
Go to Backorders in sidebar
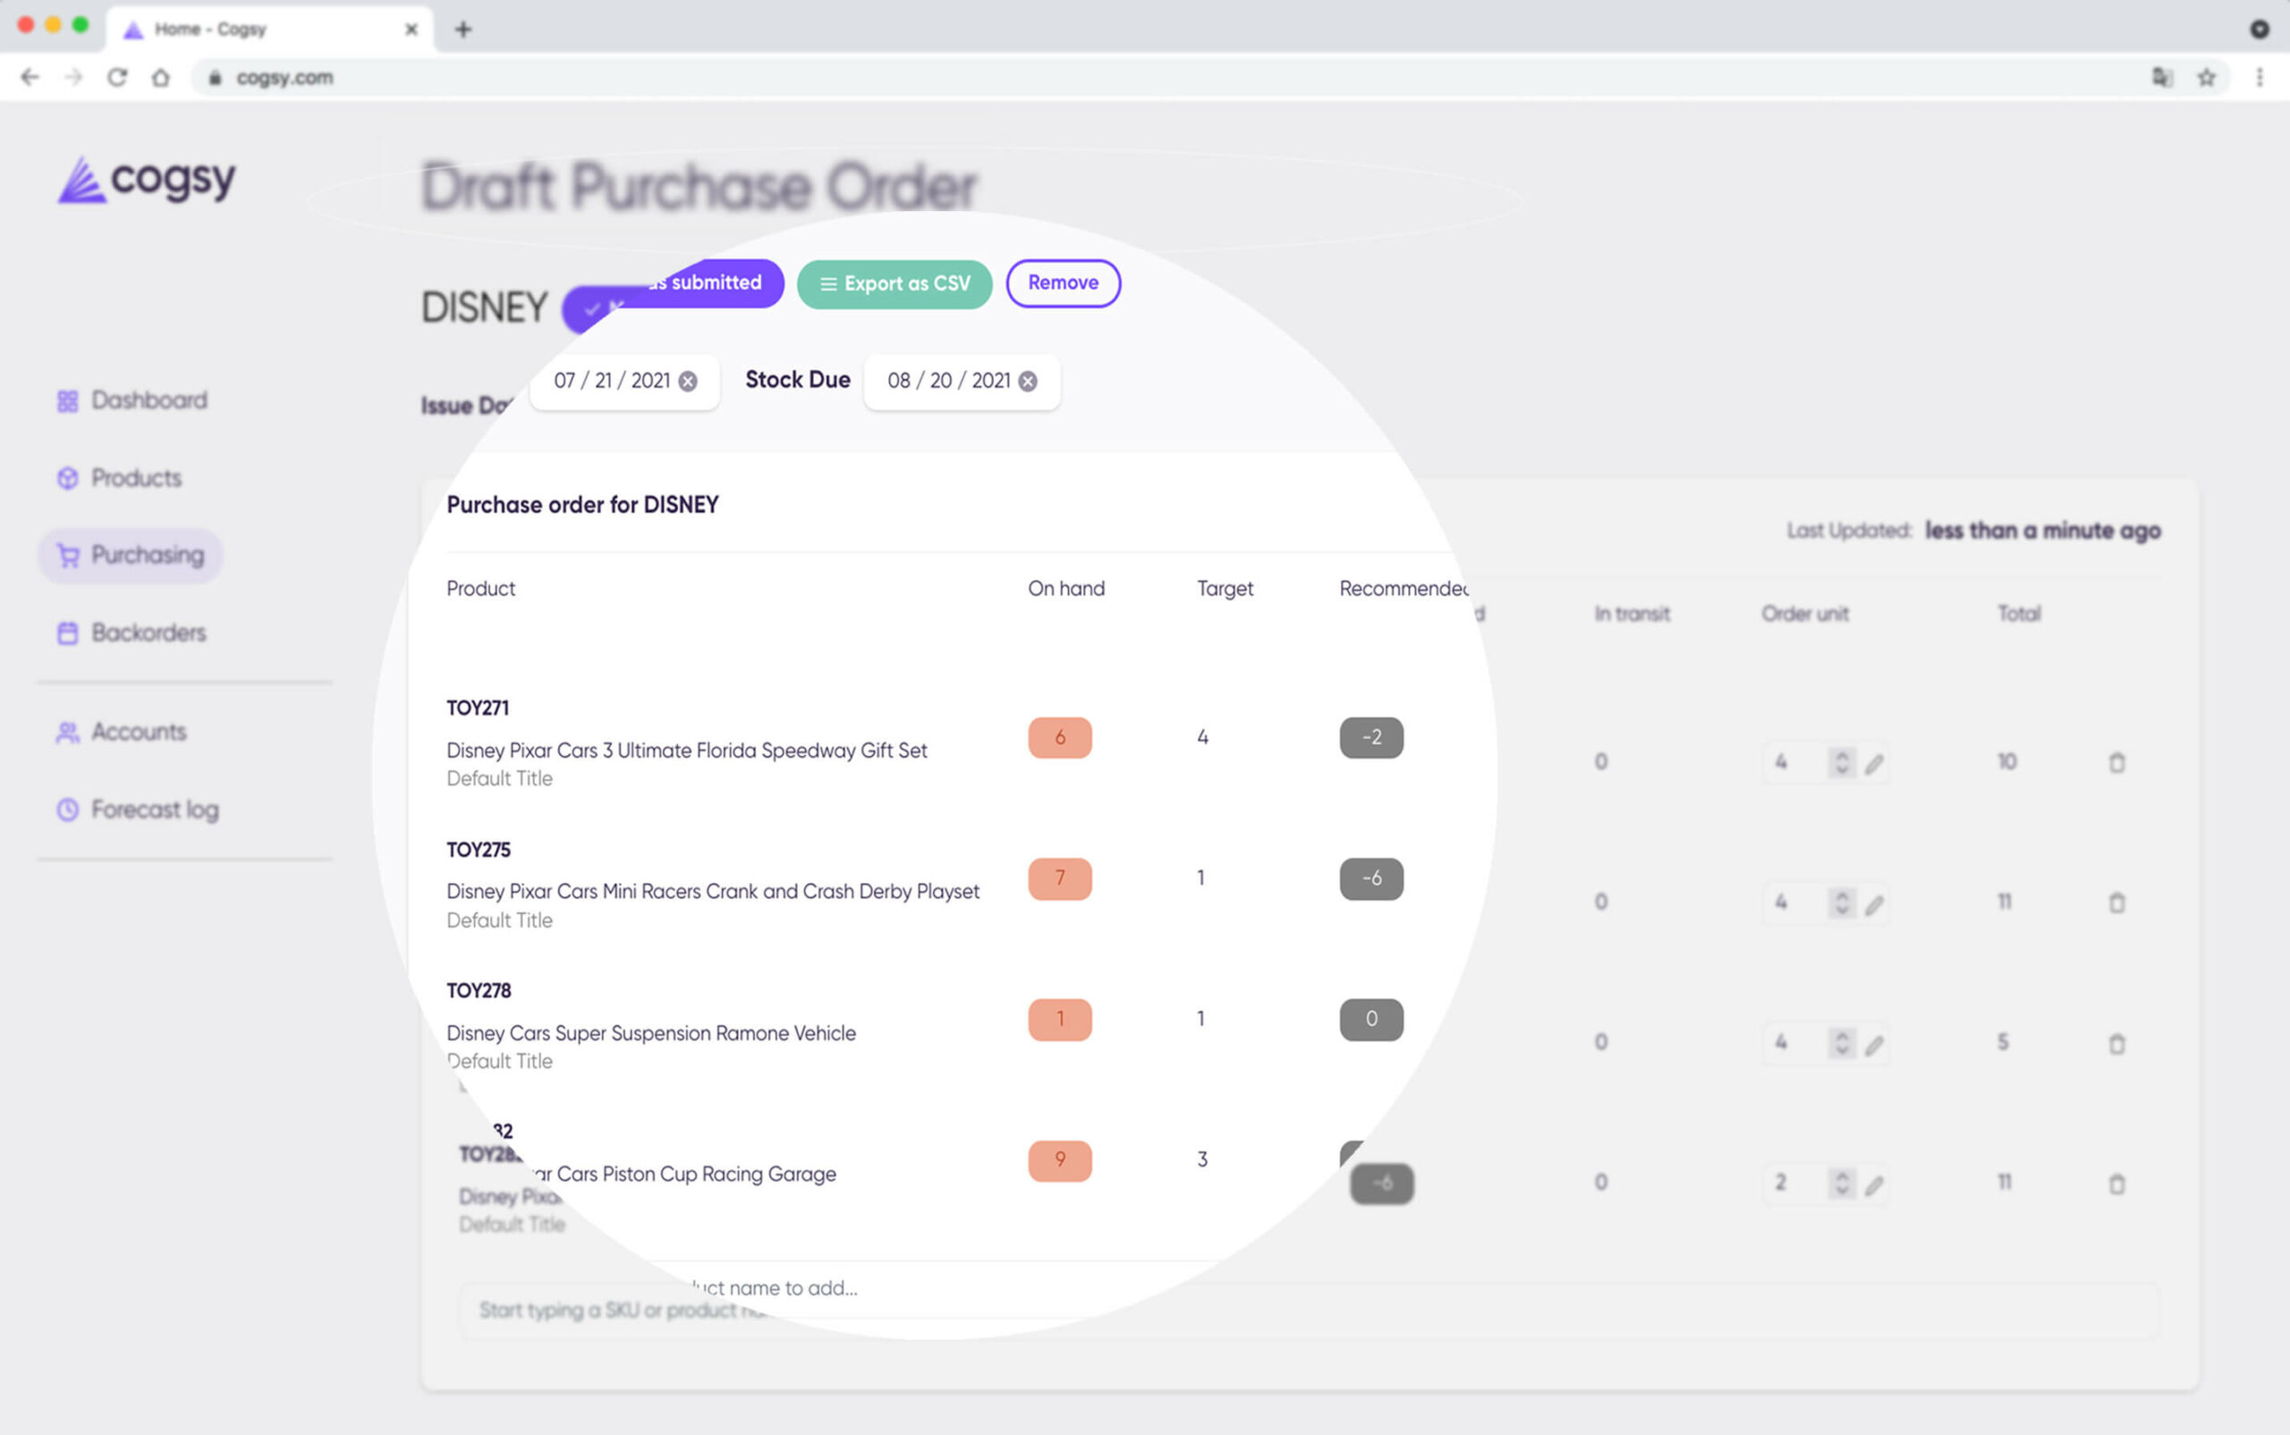(x=131, y=633)
